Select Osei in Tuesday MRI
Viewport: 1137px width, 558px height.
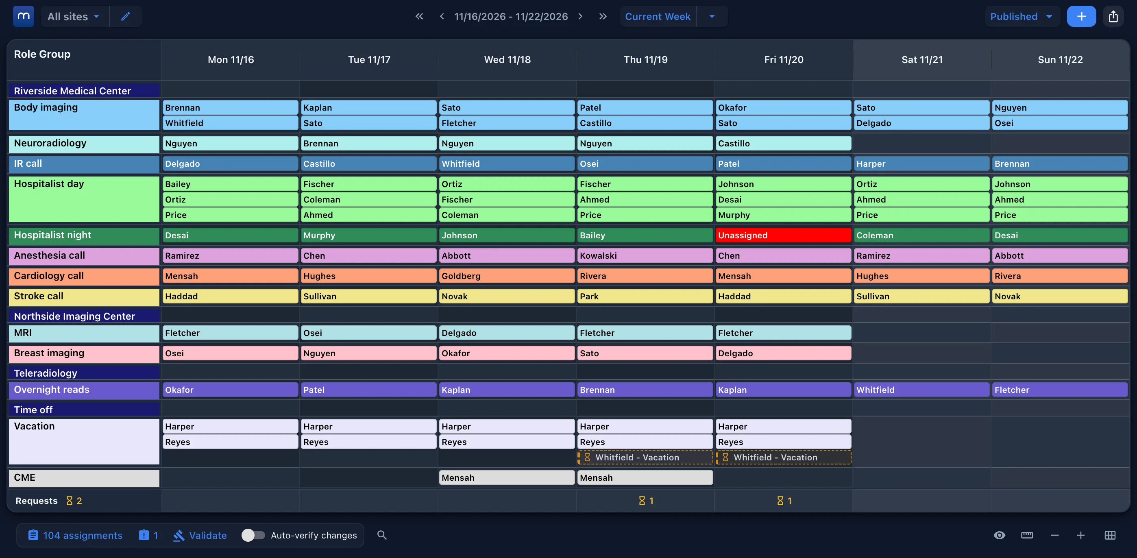(368, 333)
